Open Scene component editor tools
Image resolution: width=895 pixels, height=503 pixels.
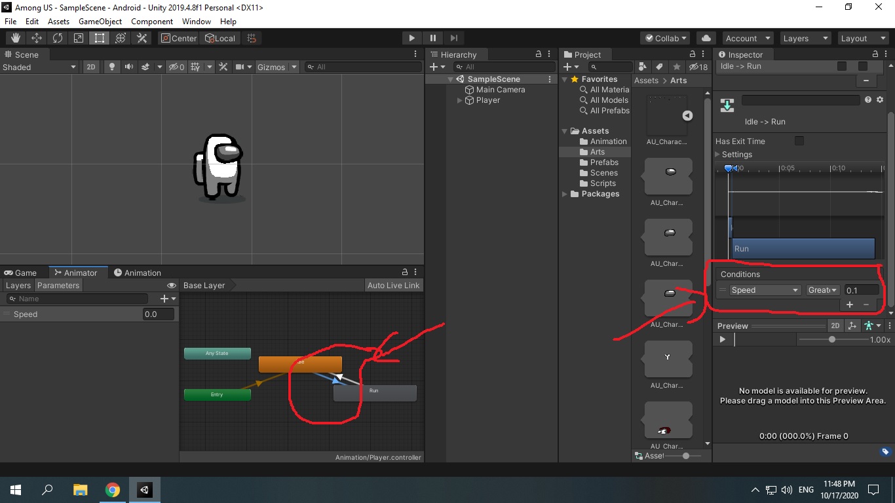click(x=223, y=67)
